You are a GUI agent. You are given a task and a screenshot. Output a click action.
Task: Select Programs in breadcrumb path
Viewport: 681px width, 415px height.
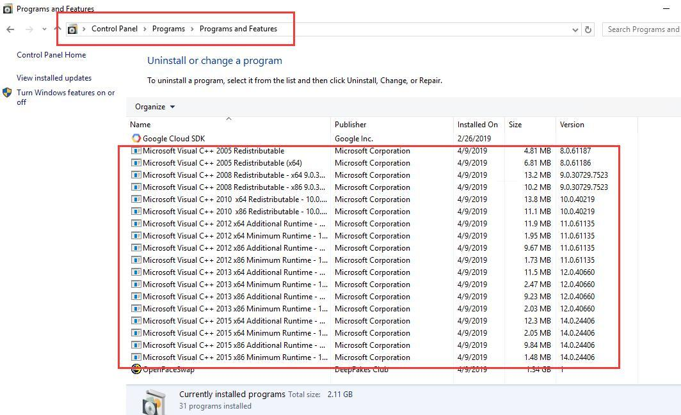(x=168, y=29)
